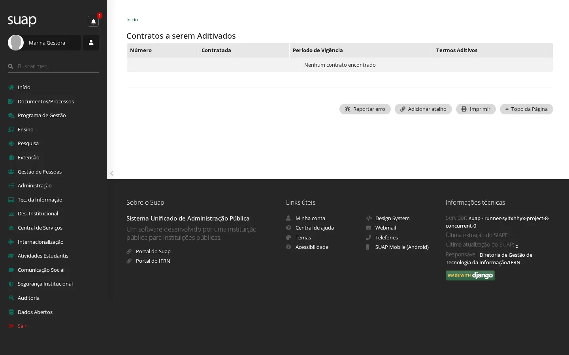569x355 pixels.
Task: Open the Design System link
Action: (x=392, y=218)
